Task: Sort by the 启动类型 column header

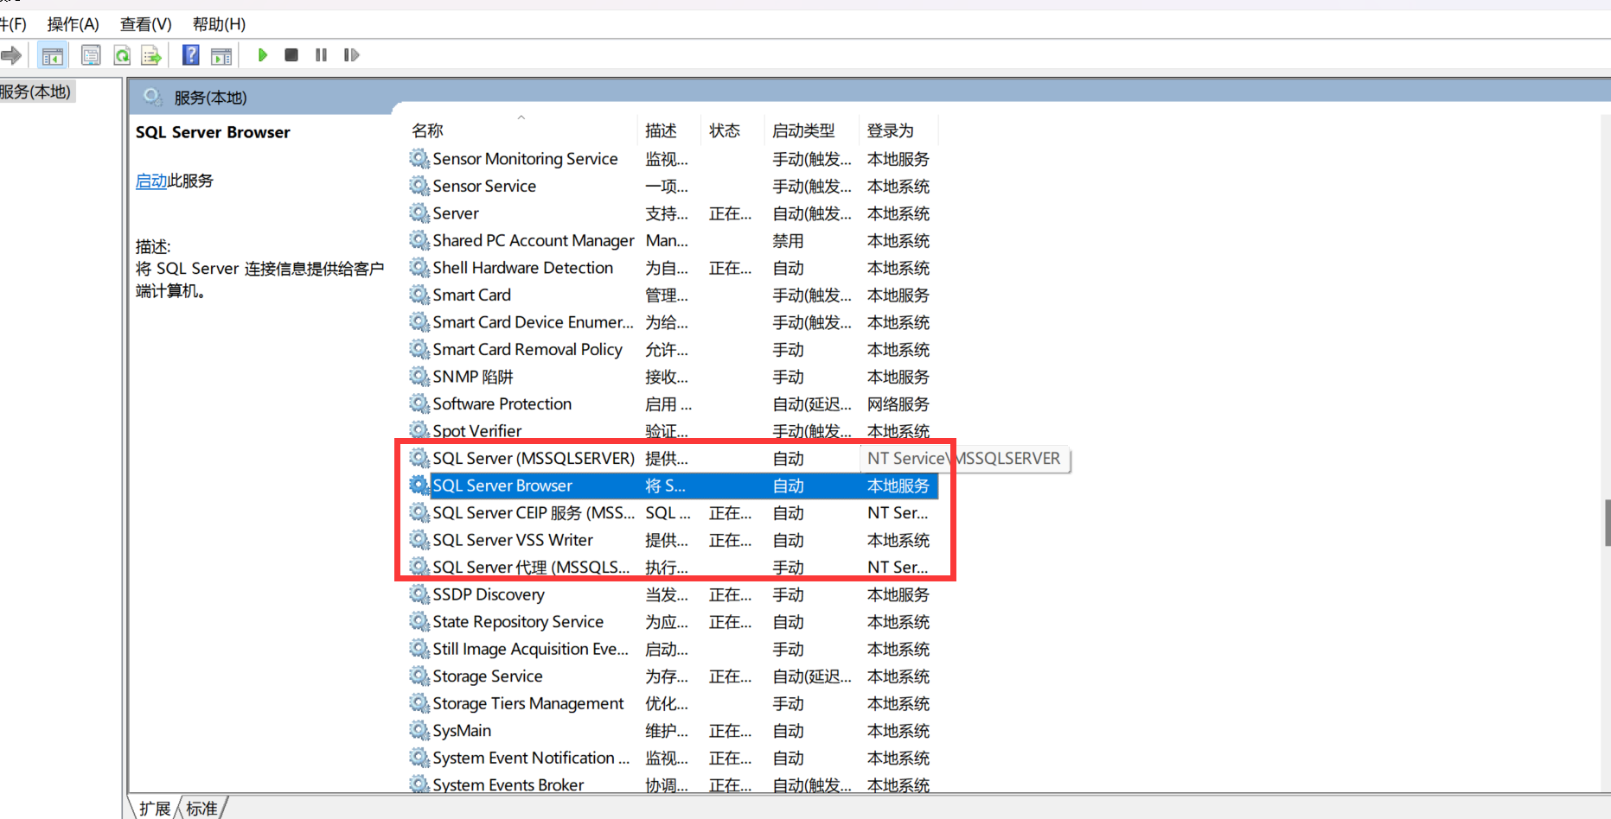Action: 812,130
